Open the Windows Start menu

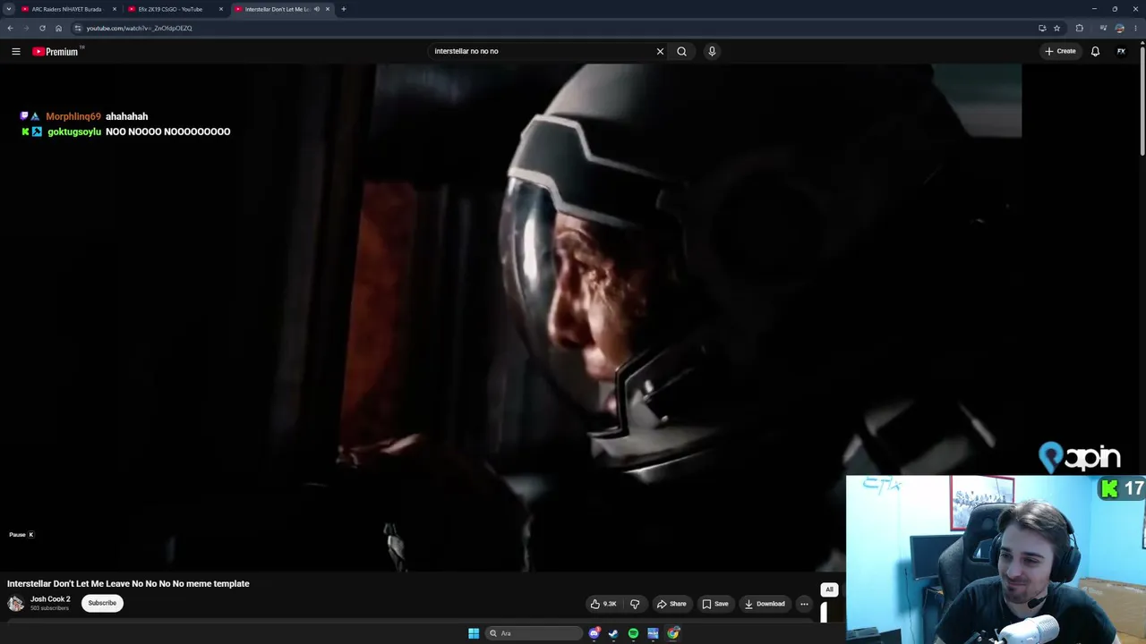point(474,633)
